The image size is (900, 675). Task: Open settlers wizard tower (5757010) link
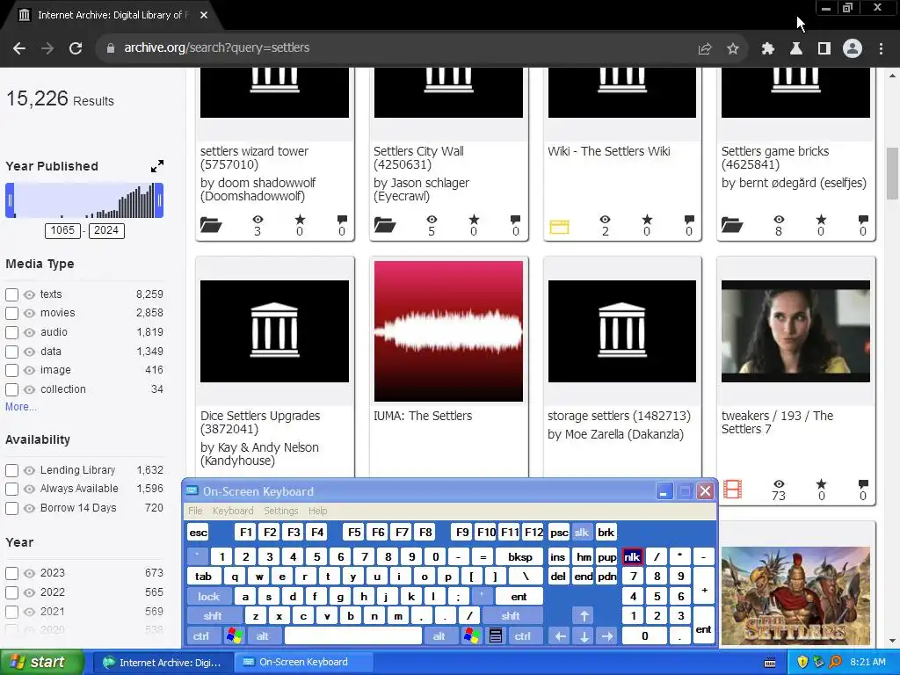[254, 158]
